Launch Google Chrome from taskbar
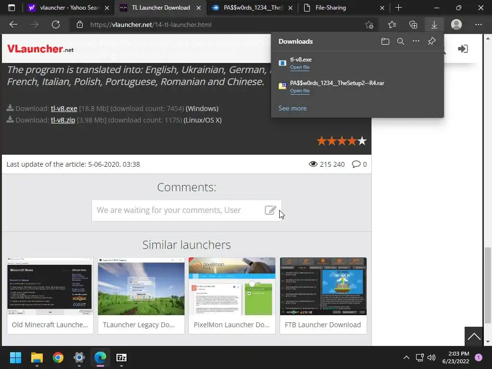Image resolution: width=492 pixels, height=369 pixels. 58,357
